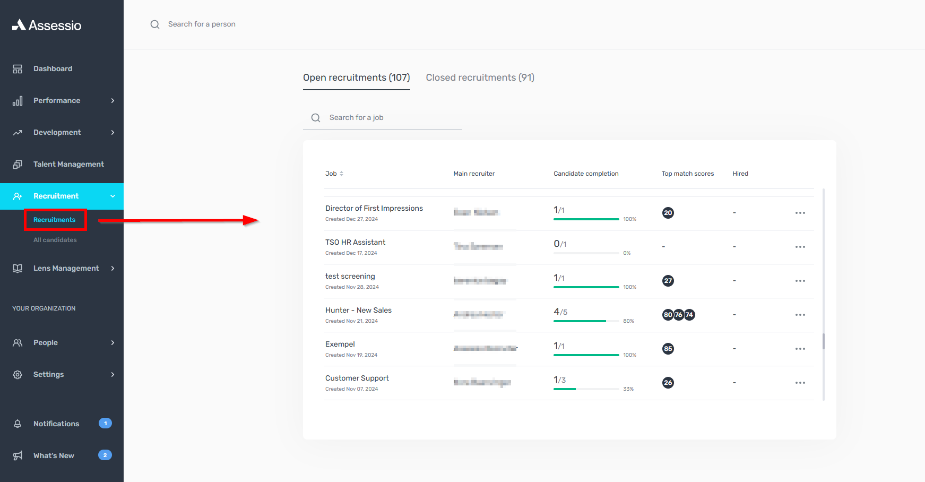Expand the Performance menu chevron
The width and height of the screenshot is (925, 482).
(113, 101)
